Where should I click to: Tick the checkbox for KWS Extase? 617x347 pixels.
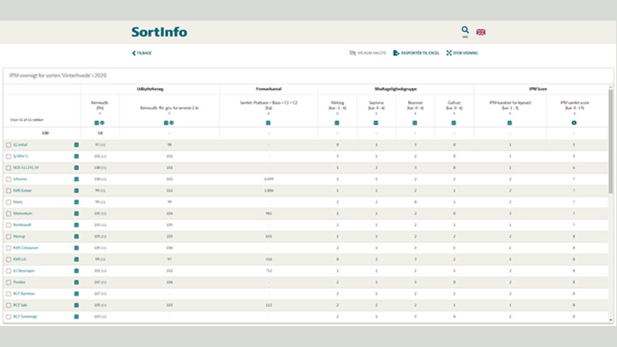[9, 190]
